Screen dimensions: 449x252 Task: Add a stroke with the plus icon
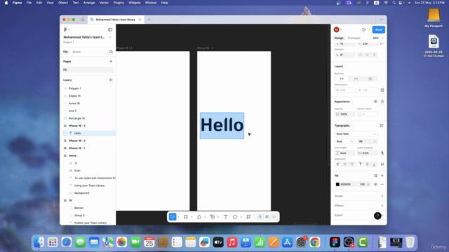(x=382, y=196)
